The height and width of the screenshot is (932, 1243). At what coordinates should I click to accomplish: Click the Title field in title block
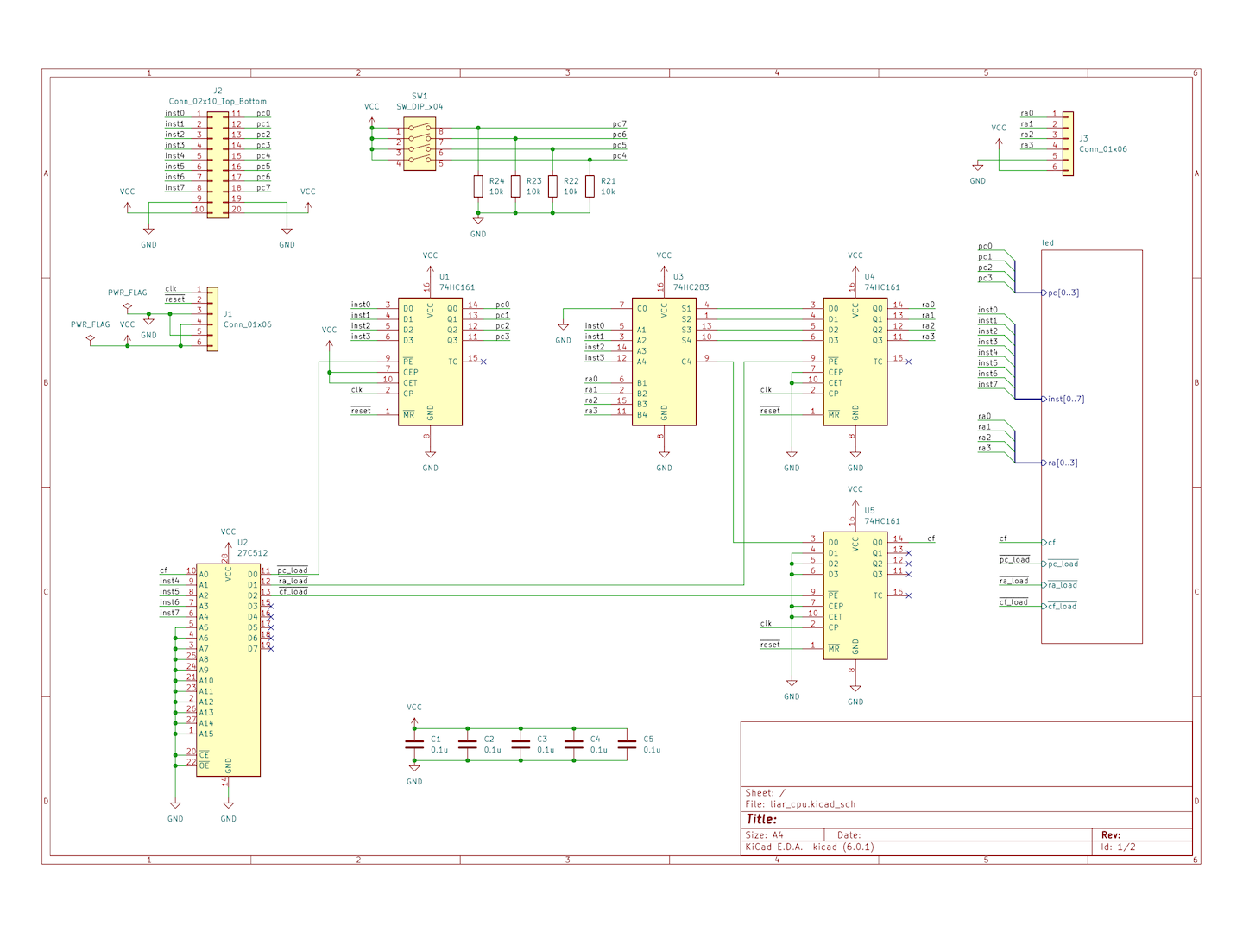click(x=761, y=820)
